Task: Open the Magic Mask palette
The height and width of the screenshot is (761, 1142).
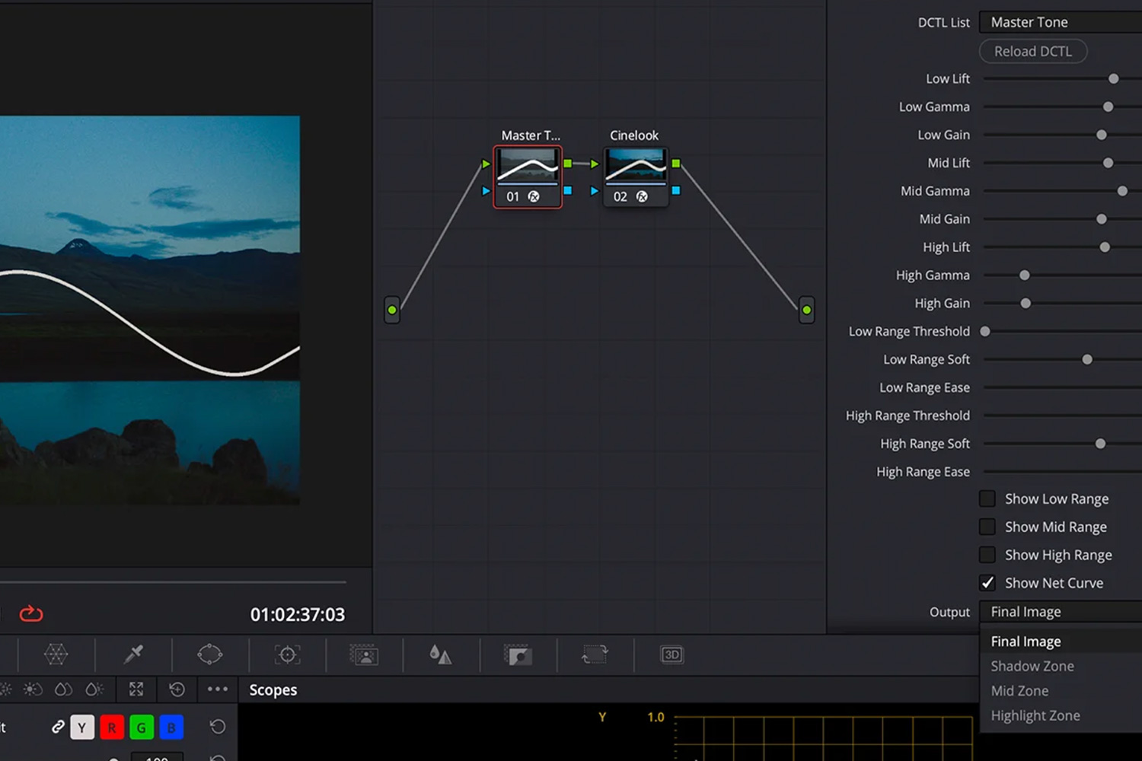Action: pyautogui.click(x=364, y=654)
